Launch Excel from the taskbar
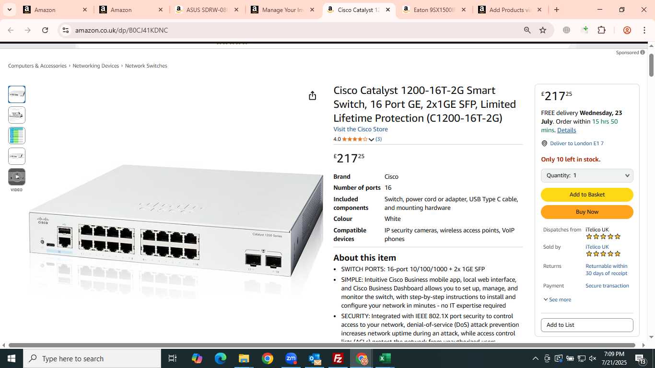The width and height of the screenshot is (655, 368). coord(385,358)
